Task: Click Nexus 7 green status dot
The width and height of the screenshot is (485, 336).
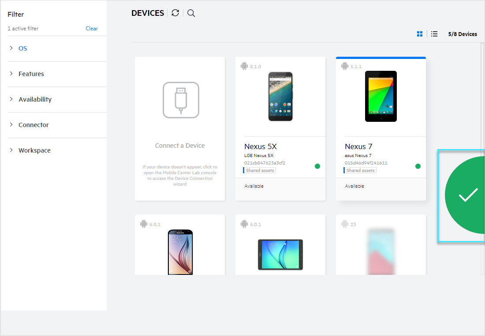Action: [418, 166]
